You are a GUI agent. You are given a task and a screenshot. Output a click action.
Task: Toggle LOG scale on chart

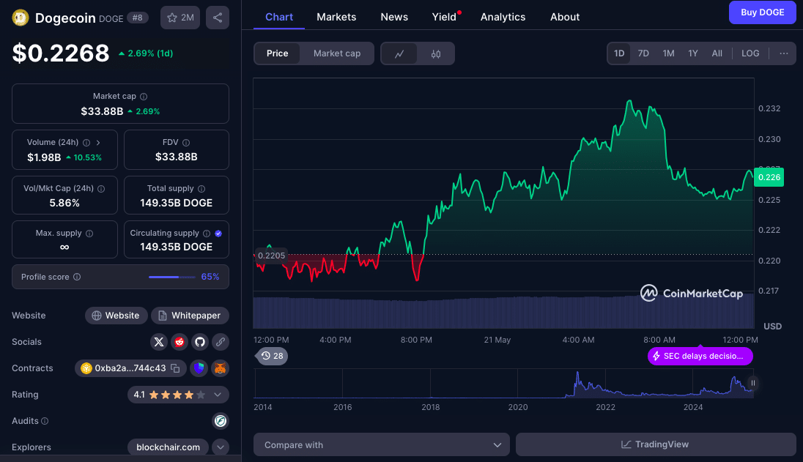[750, 53]
